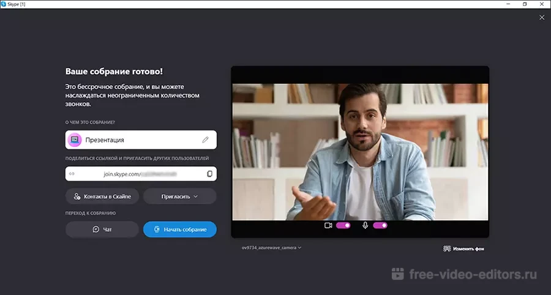Click the chain link icon beside join.skype.com

pyautogui.click(x=72, y=174)
